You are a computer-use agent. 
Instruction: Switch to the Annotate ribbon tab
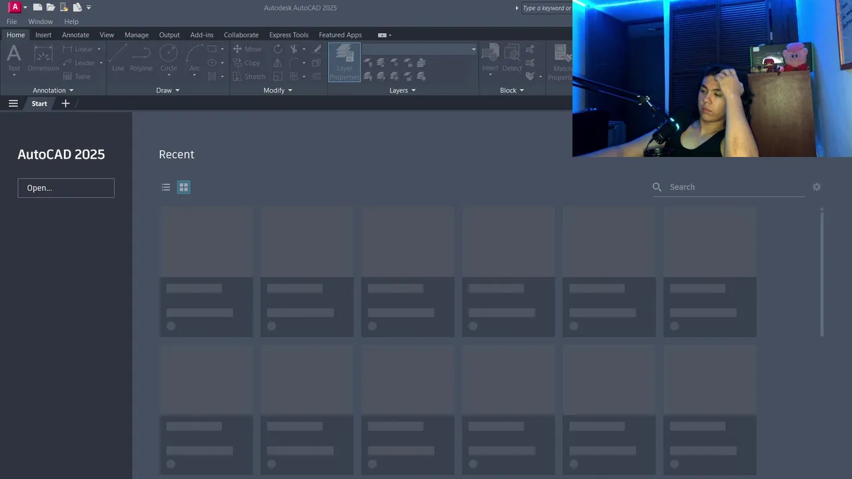[75, 35]
